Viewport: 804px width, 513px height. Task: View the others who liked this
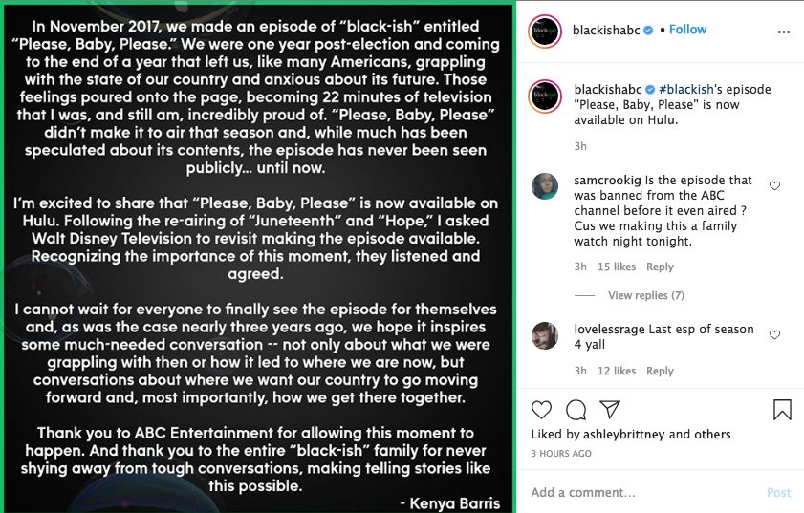[712, 434]
